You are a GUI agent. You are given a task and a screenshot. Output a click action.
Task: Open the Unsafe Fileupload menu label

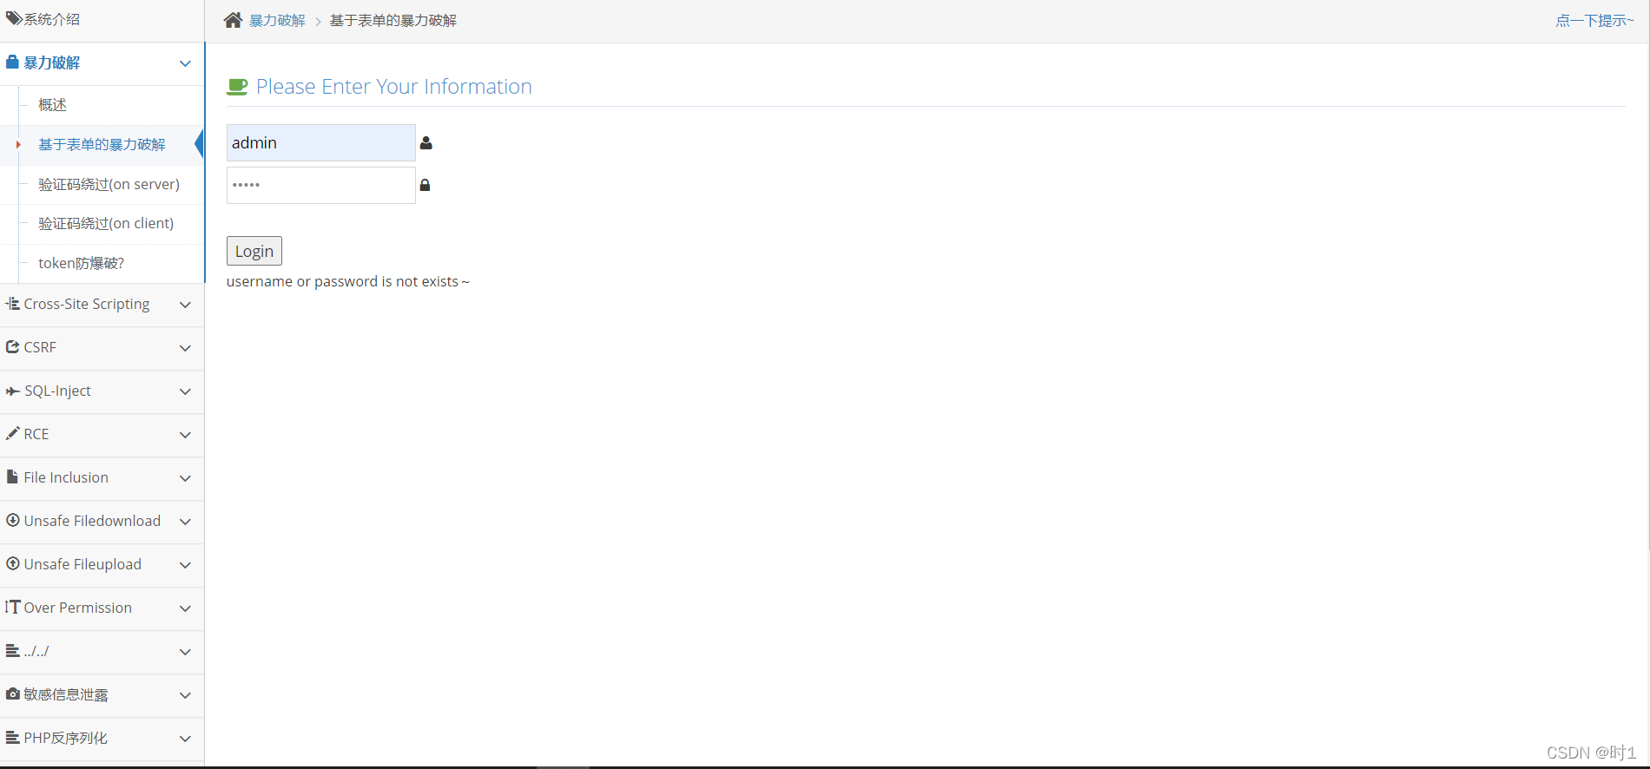pyautogui.click(x=82, y=564)
